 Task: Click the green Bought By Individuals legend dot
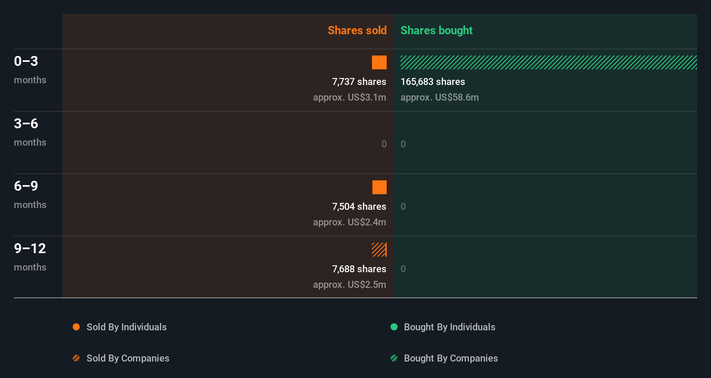[394, 327]
